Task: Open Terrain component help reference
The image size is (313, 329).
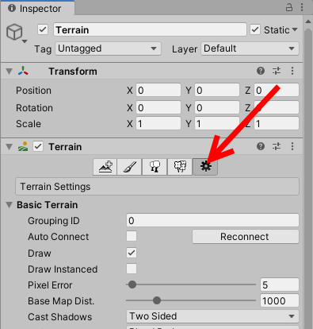Action: click(x=261, y=146)
